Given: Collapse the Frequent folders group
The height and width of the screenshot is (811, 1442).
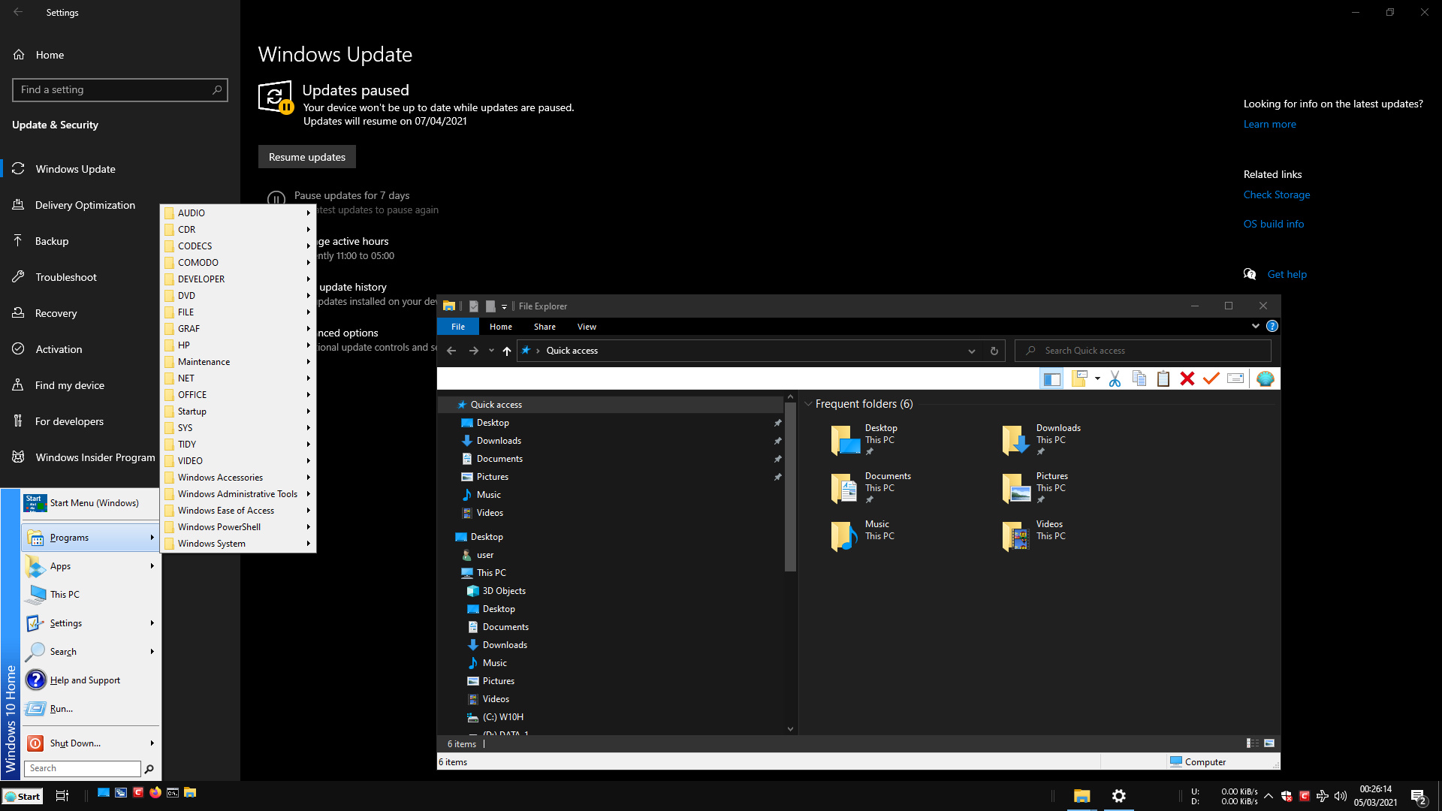Looking at the screenshot, I should [808, 404].
